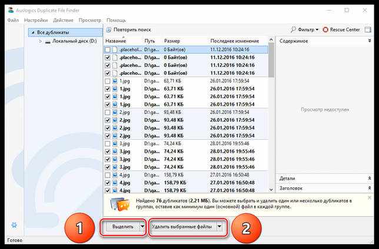Click the Детали panel title
This screenshot has width=379, height=249.
coord(287,179)
